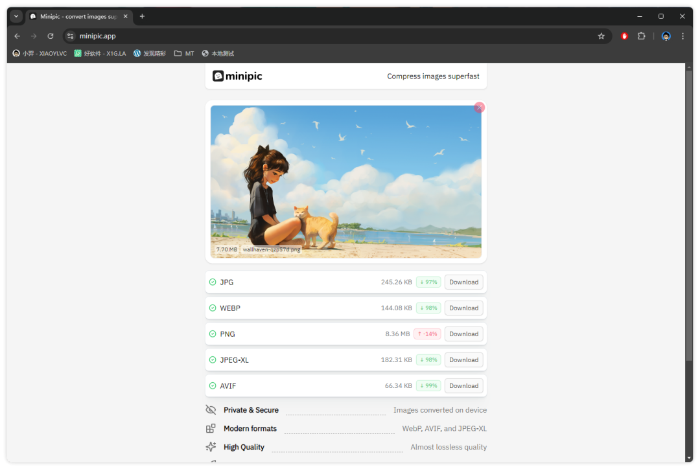The width and height of the screenshot is (700, 469).
Task: Open the tab search dropdown arrow
Action: click(16, 16)
